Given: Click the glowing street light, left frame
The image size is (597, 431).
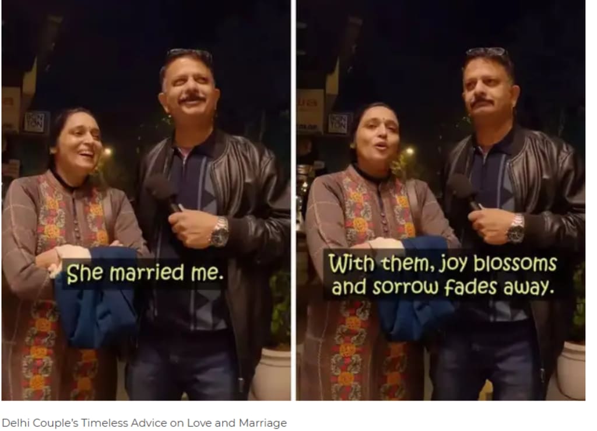Looking at the screenshot, I should [108, 152].
